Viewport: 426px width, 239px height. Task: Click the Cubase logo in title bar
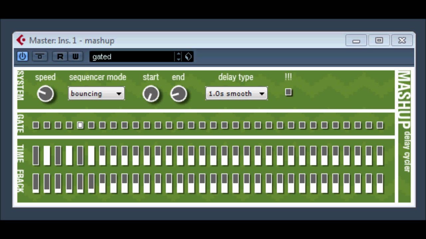[x=21, y=40]
